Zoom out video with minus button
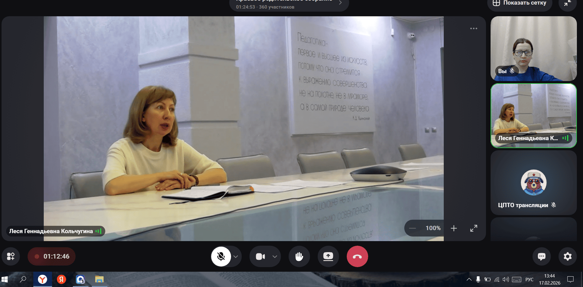The image size is (583, 287). [x=413, y=228]
